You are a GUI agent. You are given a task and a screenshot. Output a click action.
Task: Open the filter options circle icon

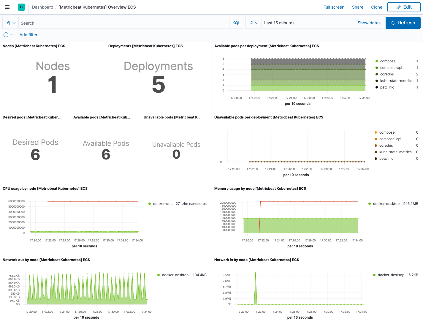[x=6, y=35]
